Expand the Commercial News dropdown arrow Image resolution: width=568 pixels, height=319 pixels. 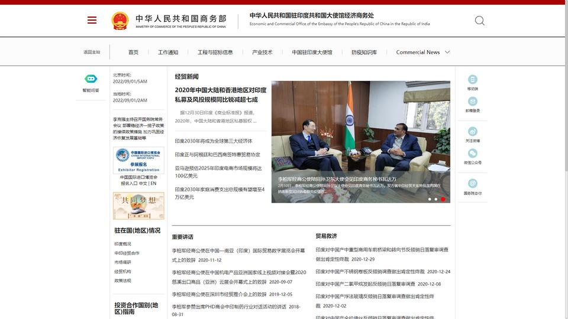[x=447, y=52]
